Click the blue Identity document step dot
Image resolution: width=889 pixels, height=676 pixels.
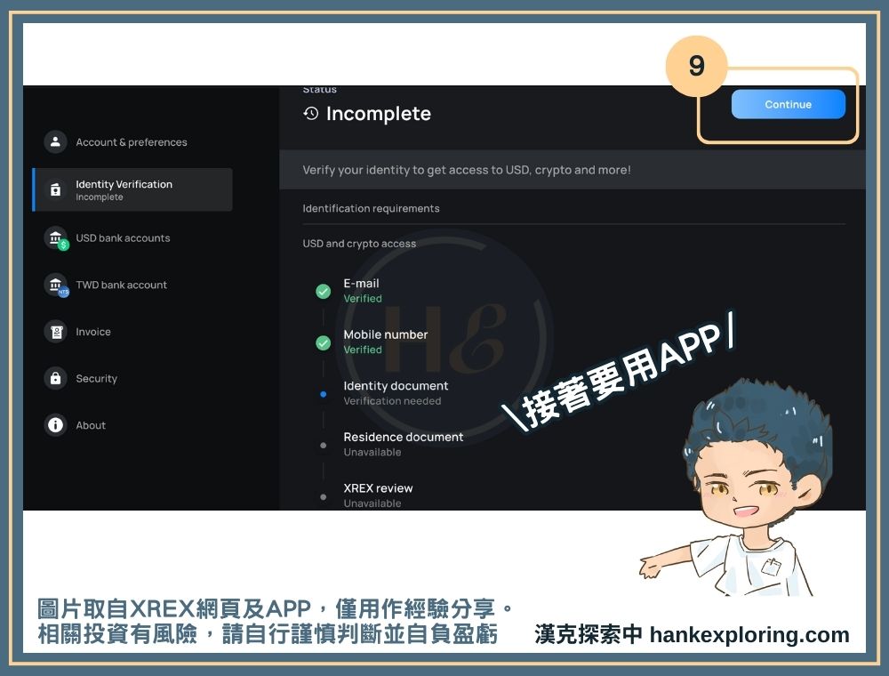323,393
